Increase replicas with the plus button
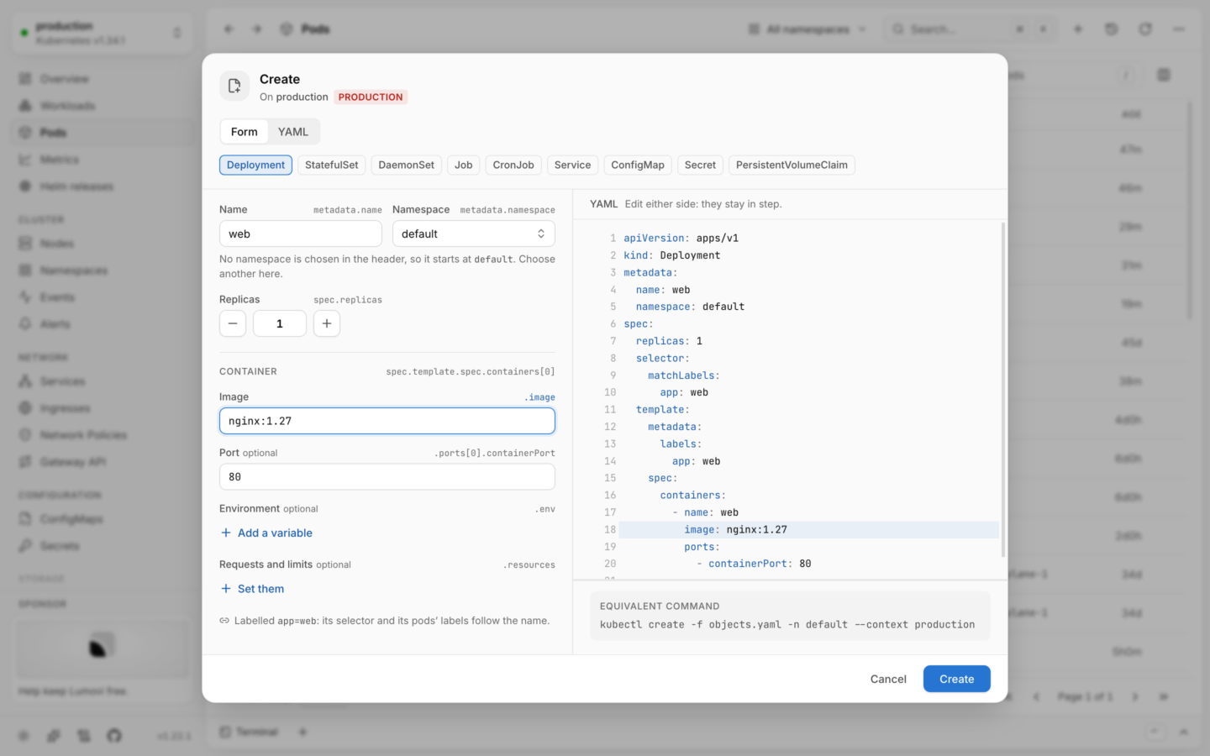Screen dimensions: 1210x756 (327, 324)
